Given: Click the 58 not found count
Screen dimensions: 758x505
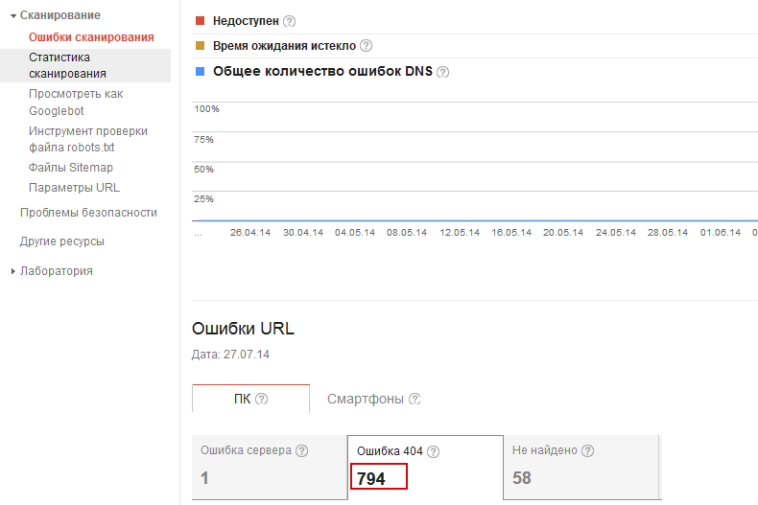Looking at the screenshot, I should [522, 478].
